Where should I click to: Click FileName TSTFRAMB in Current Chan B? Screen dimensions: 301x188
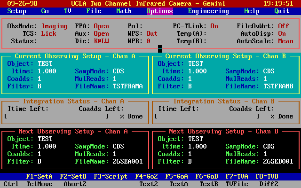coord(278,86)
